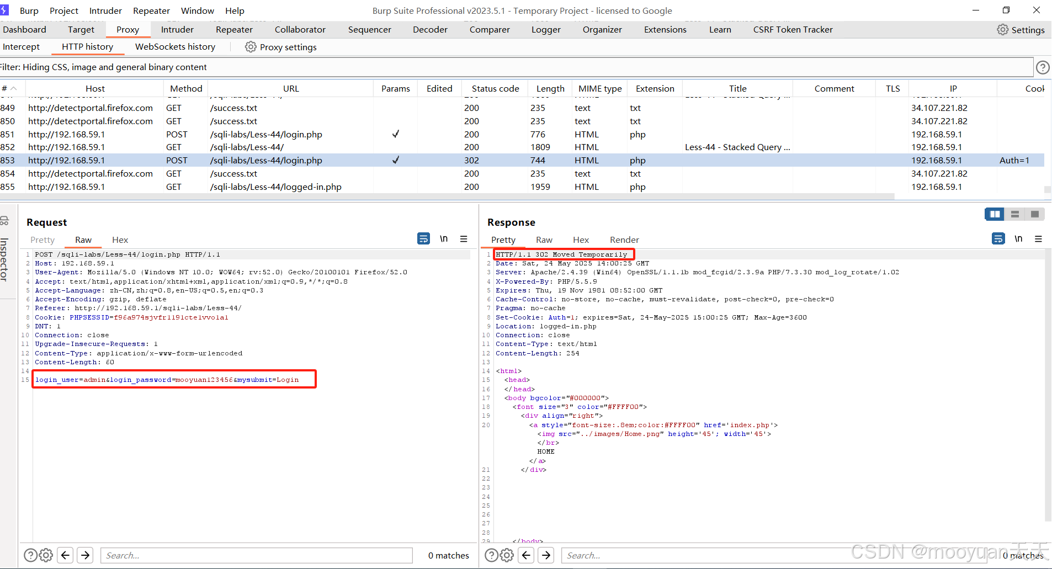Open the Project menu

[64, 10]
